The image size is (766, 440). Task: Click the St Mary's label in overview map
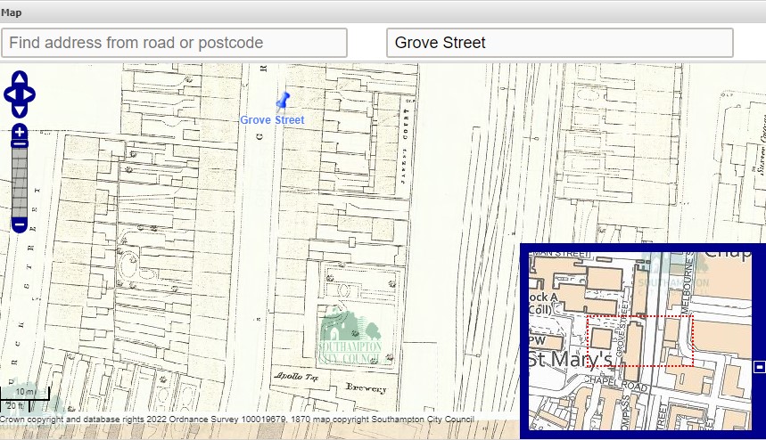(571, 360)
